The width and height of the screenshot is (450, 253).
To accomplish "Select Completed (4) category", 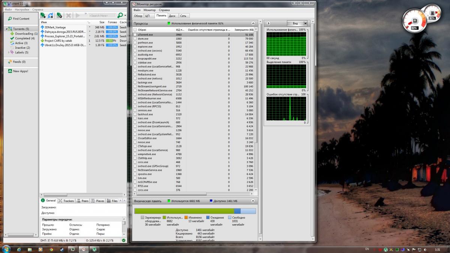I will 22,38.
